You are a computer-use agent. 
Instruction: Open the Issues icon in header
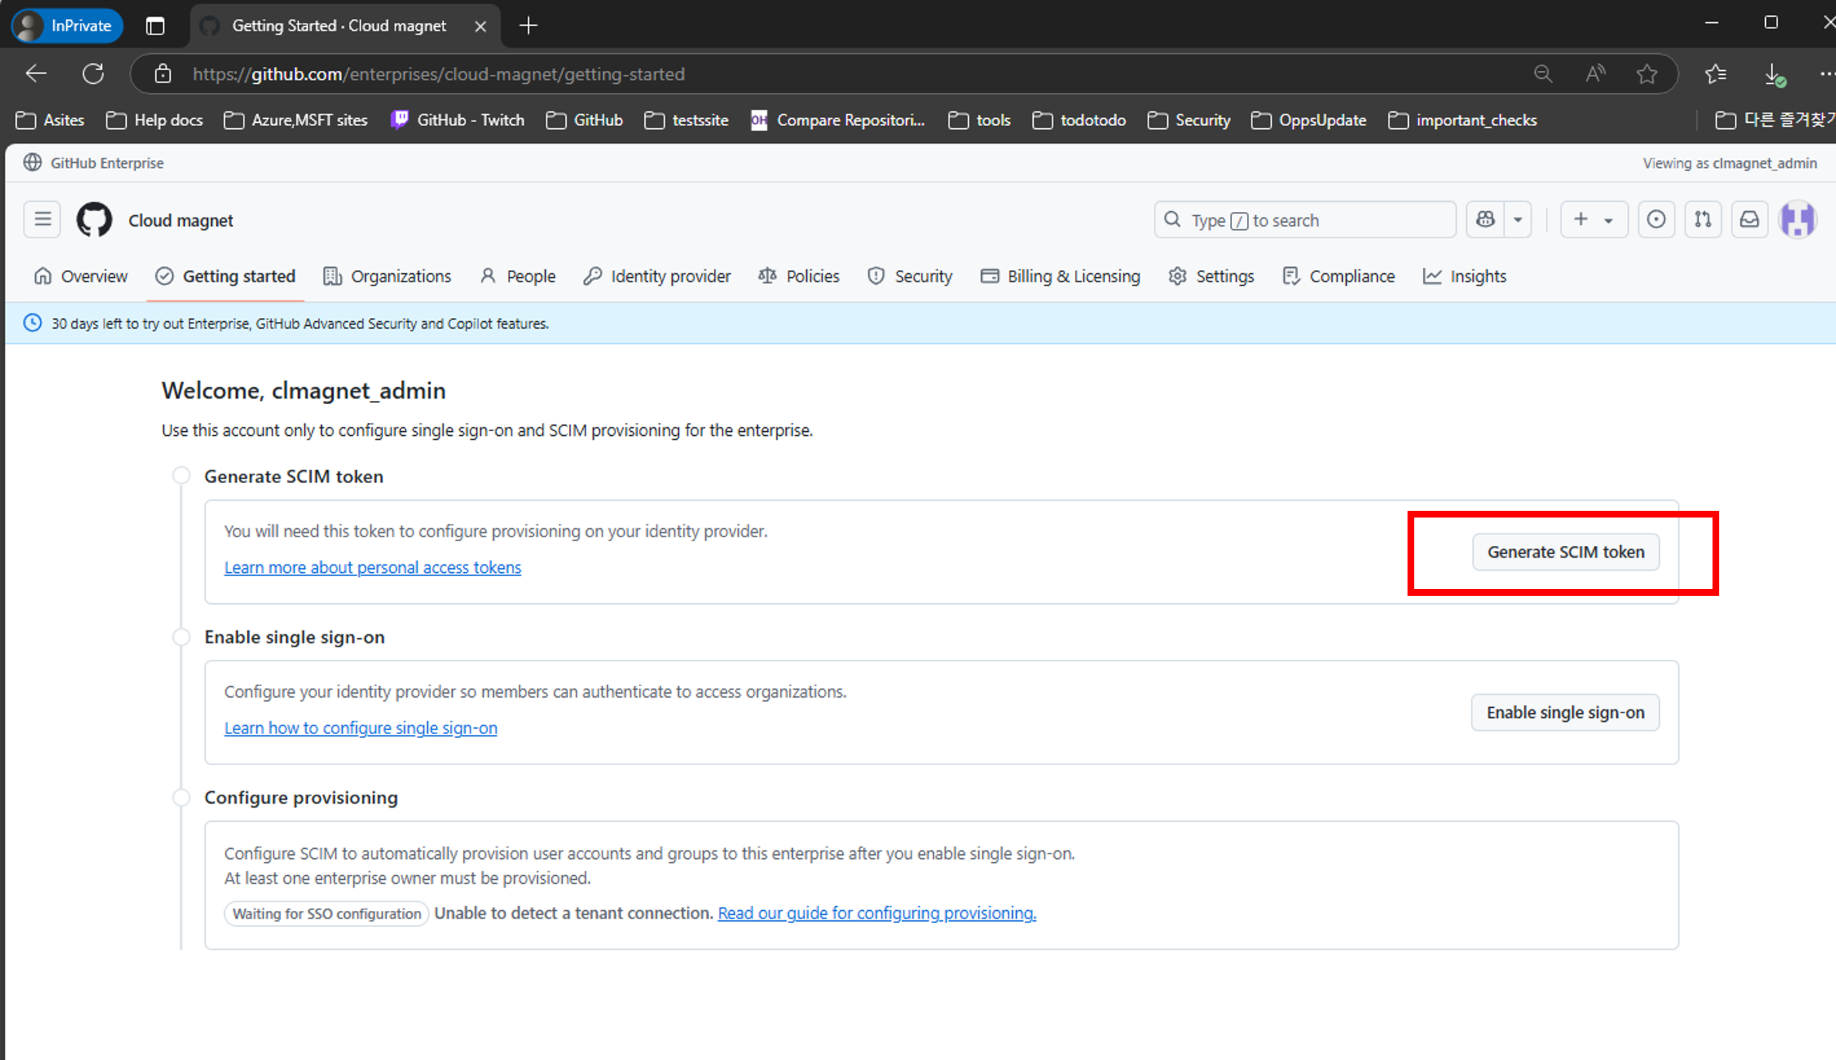pyautogui.click(x=1657, y=219)
